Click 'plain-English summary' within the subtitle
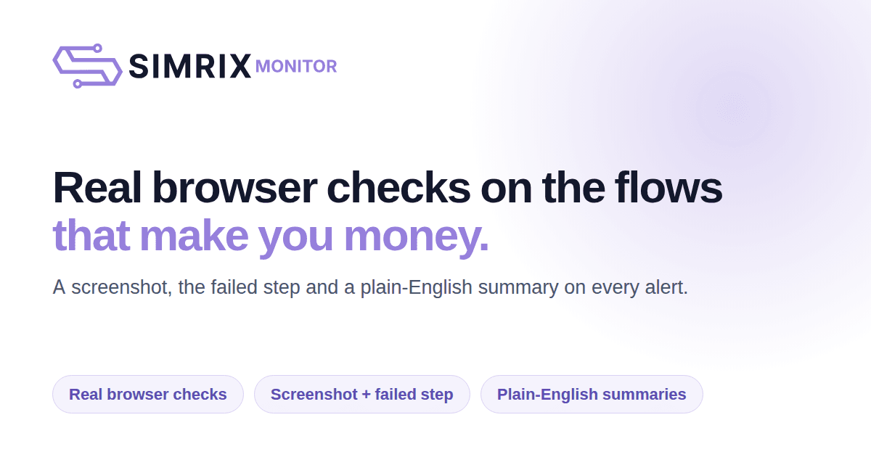 pos(459,287)
